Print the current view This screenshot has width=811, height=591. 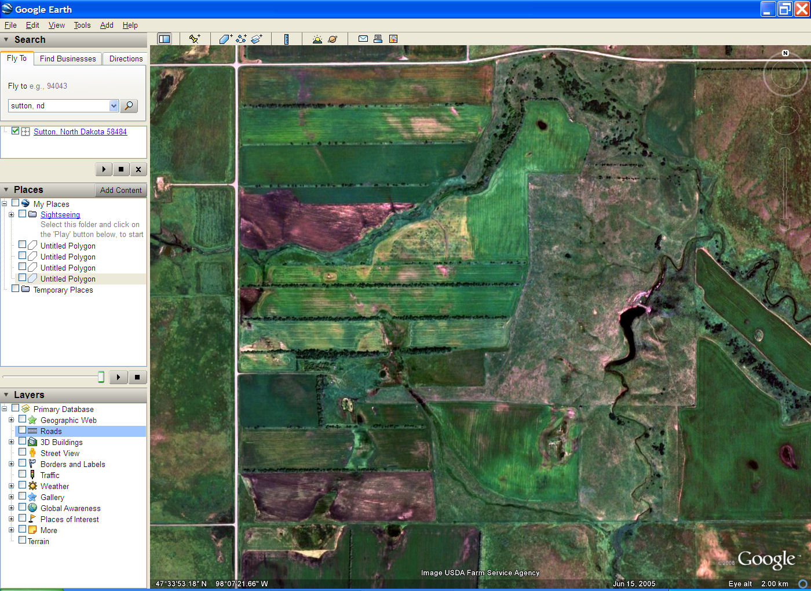point(378,39)
